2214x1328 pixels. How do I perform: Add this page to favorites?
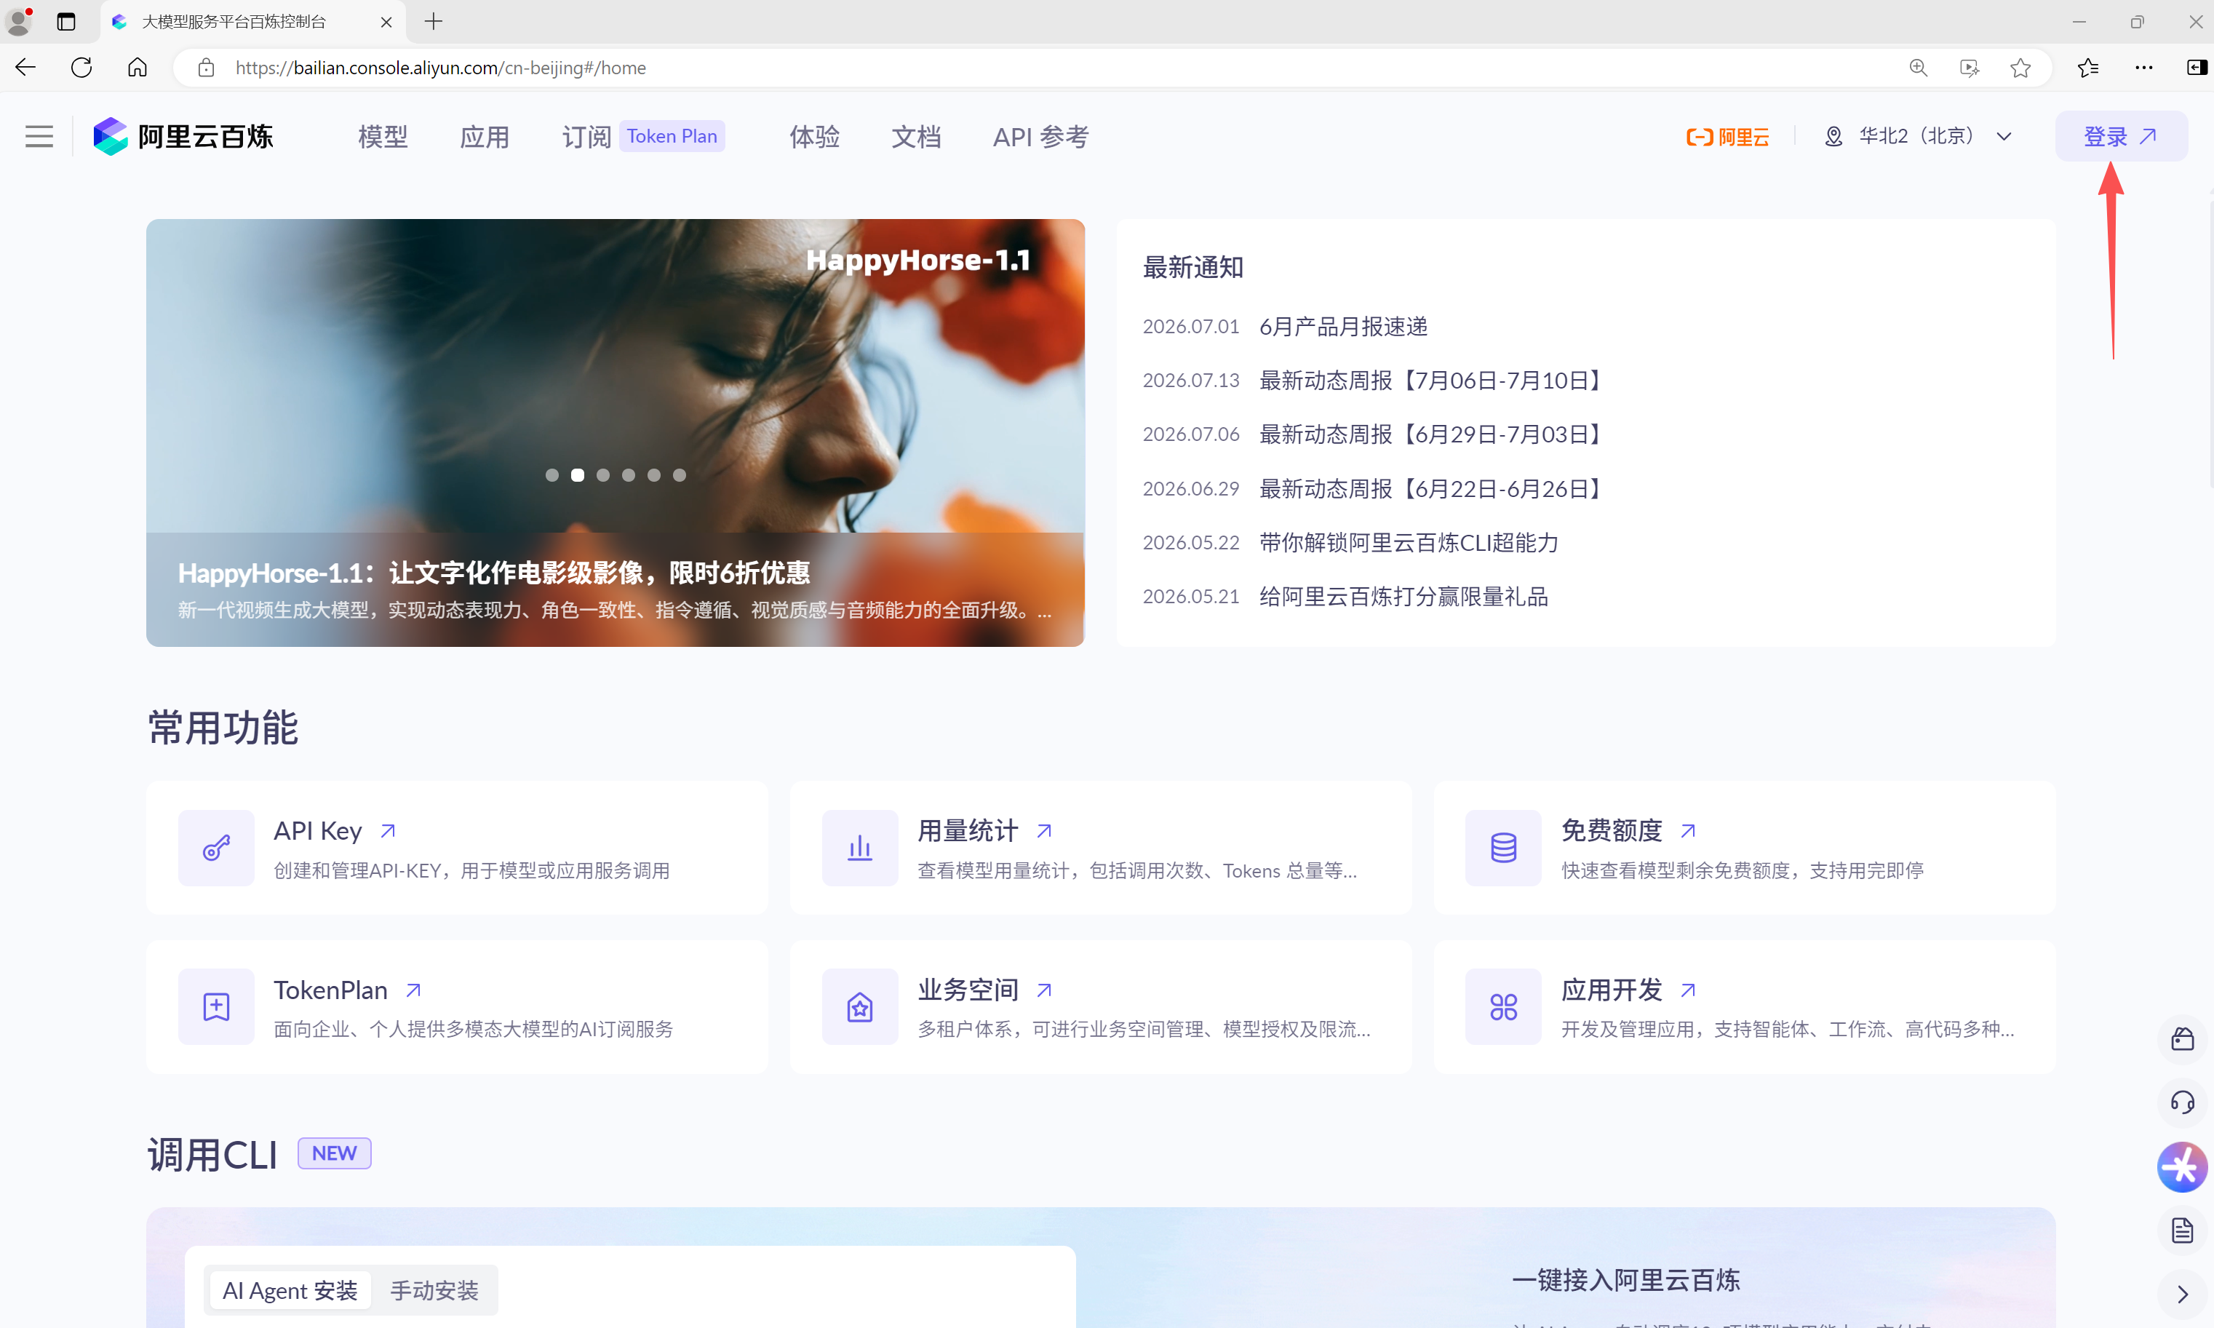[x=2020, y=68]
